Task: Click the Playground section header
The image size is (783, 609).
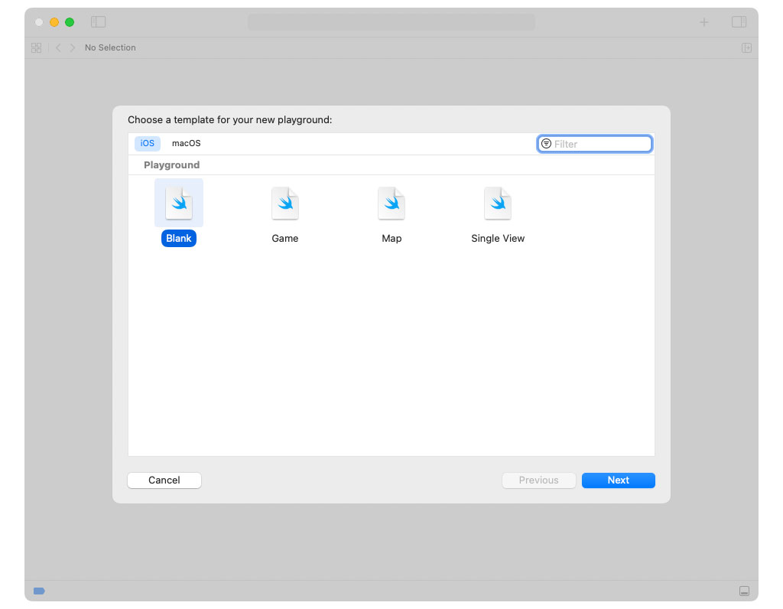Action: [172, 164]
